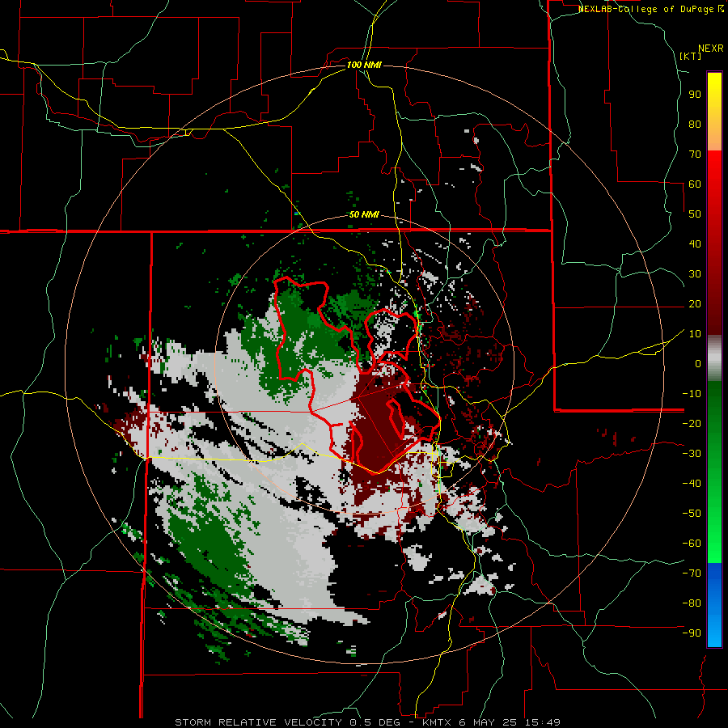Click the 0 value on the velocity scale
Viewport: 728px width, 728px height.
698,363
